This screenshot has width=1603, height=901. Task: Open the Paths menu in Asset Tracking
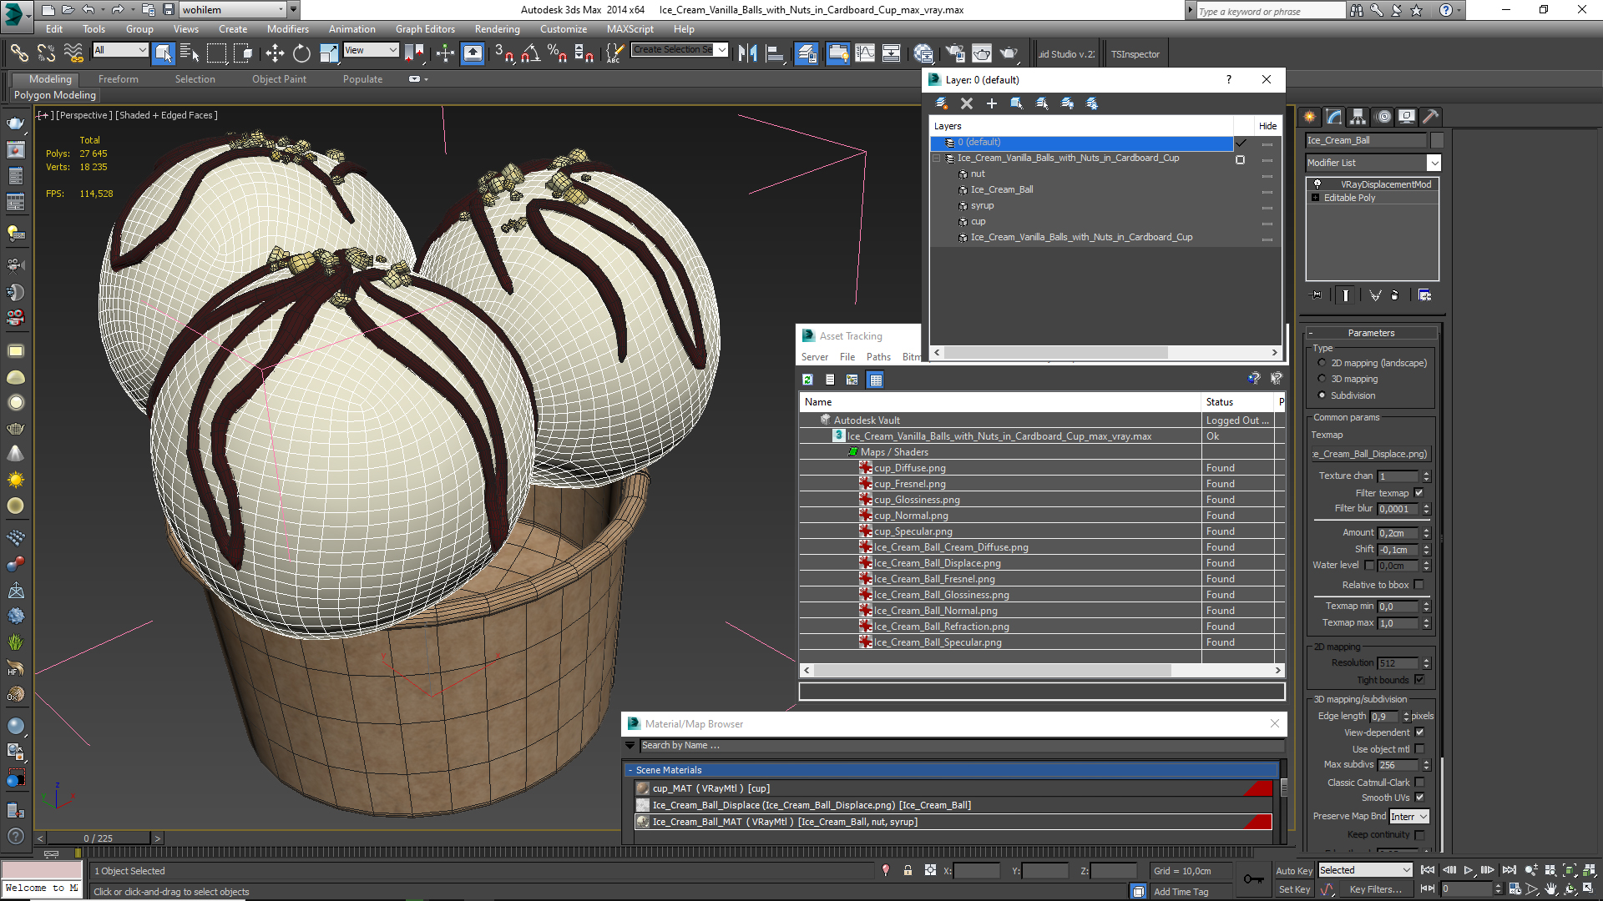coord(878,357)
